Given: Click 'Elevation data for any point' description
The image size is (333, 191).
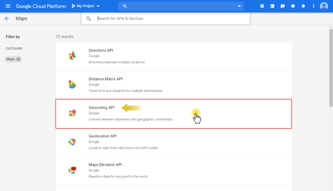Looking at the screenshot, I should click(x=118, y=177).
